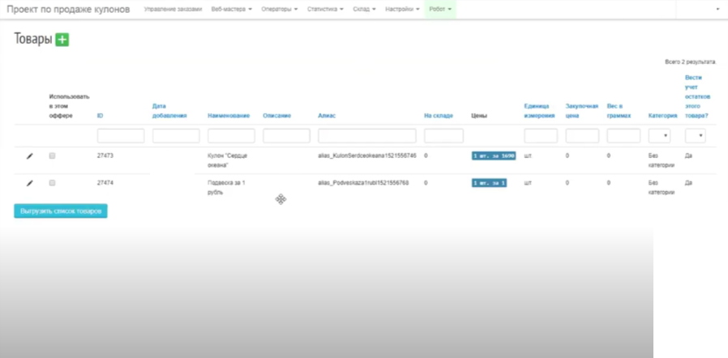Screen dimensions: 728x358
Task: Open user menu caret at top right
Action: coord(717,9)
